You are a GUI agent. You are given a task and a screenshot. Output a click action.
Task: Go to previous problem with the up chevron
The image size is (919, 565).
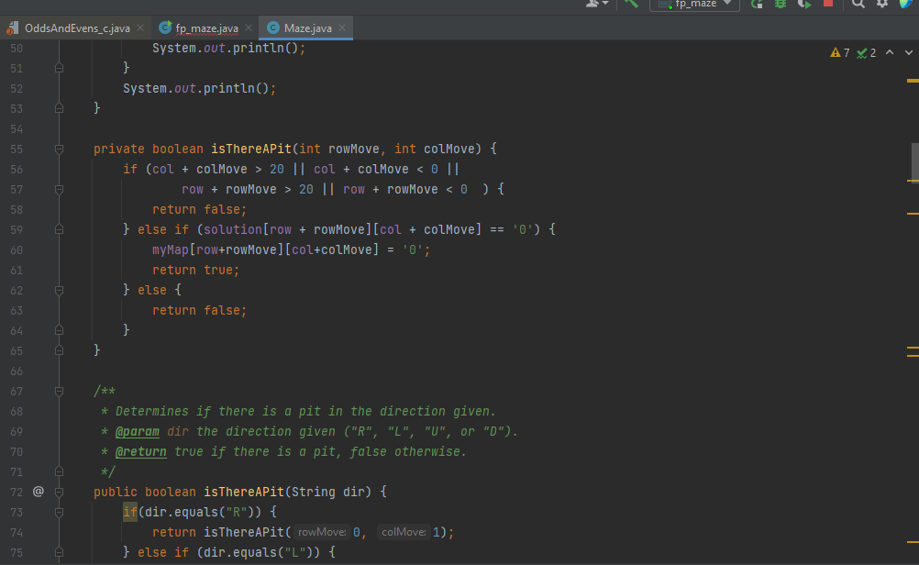[x=888, y=52]
